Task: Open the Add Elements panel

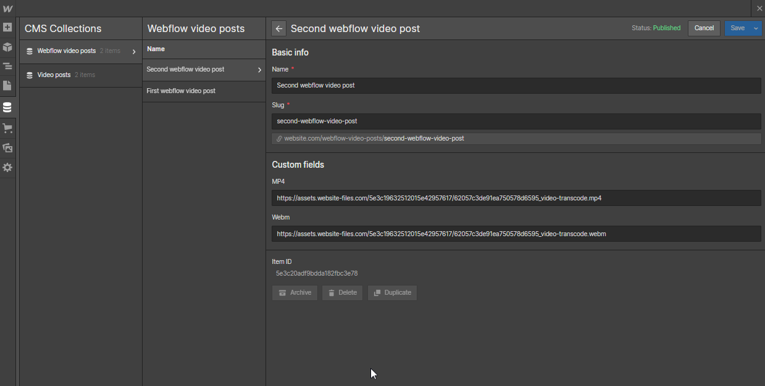Action: [8, 28]
